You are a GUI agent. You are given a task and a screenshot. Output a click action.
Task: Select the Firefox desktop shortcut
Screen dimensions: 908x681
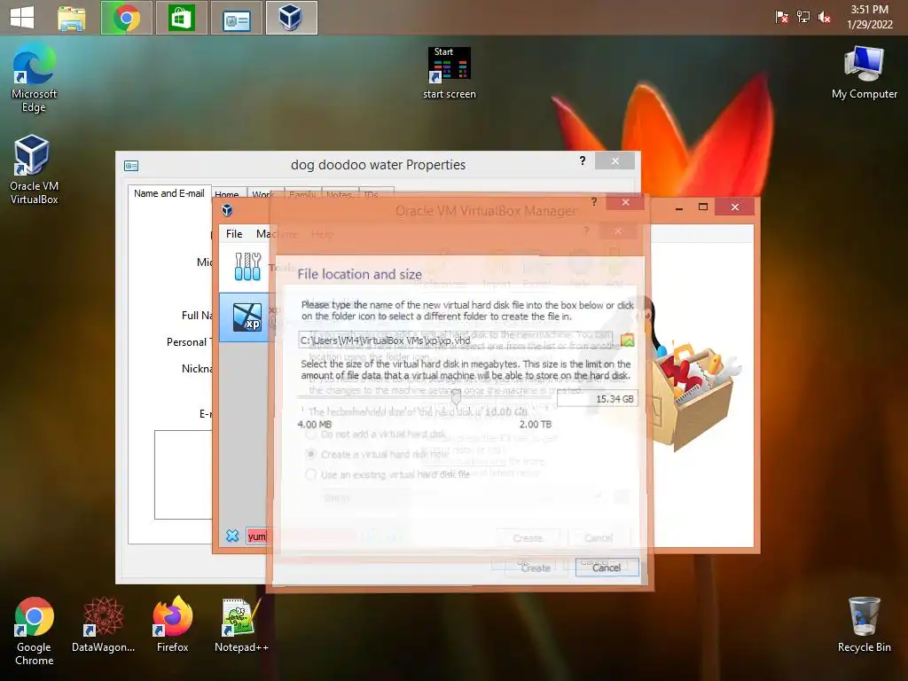pos(173,625)
